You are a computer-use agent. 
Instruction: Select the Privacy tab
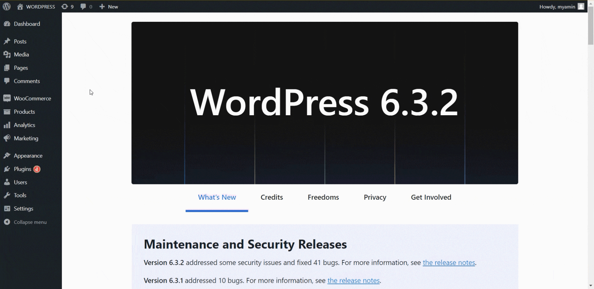point(375,197)
